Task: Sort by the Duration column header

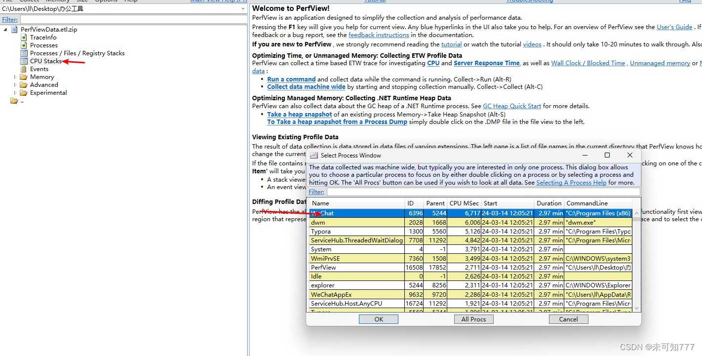Action: point(549,203)
